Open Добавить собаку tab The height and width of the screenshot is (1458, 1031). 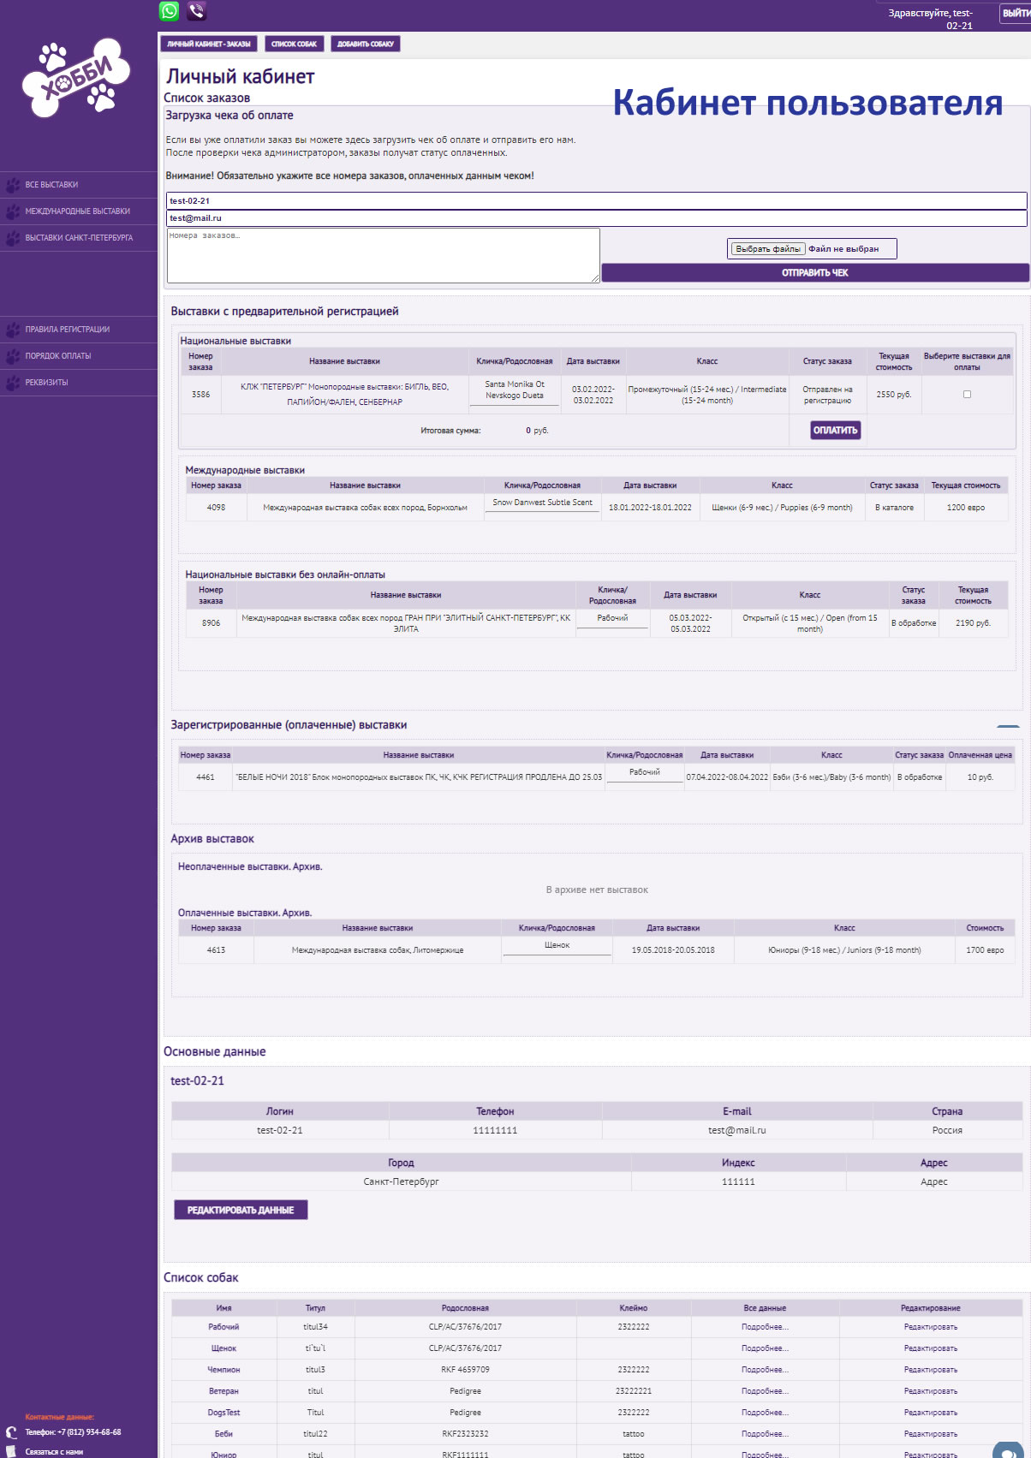point(366,44)
